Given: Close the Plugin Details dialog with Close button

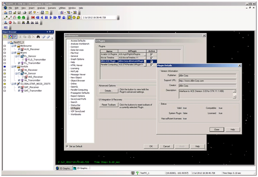Looking at the screenshot, I should [216, 129].
